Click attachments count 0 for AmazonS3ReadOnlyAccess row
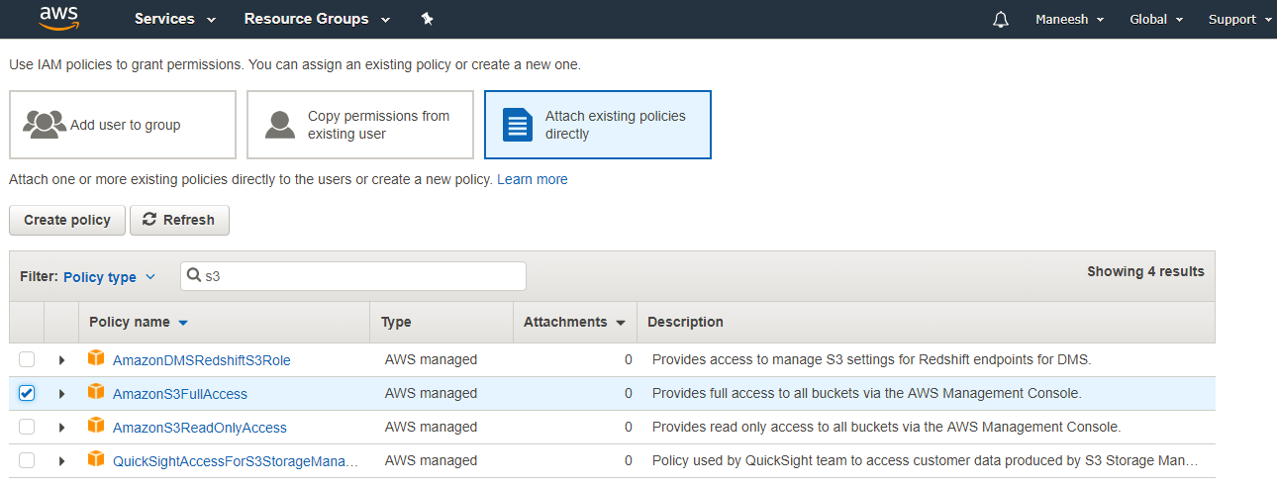The width and height of the screenshot is (1277, 488). click(x=628, y=427)
